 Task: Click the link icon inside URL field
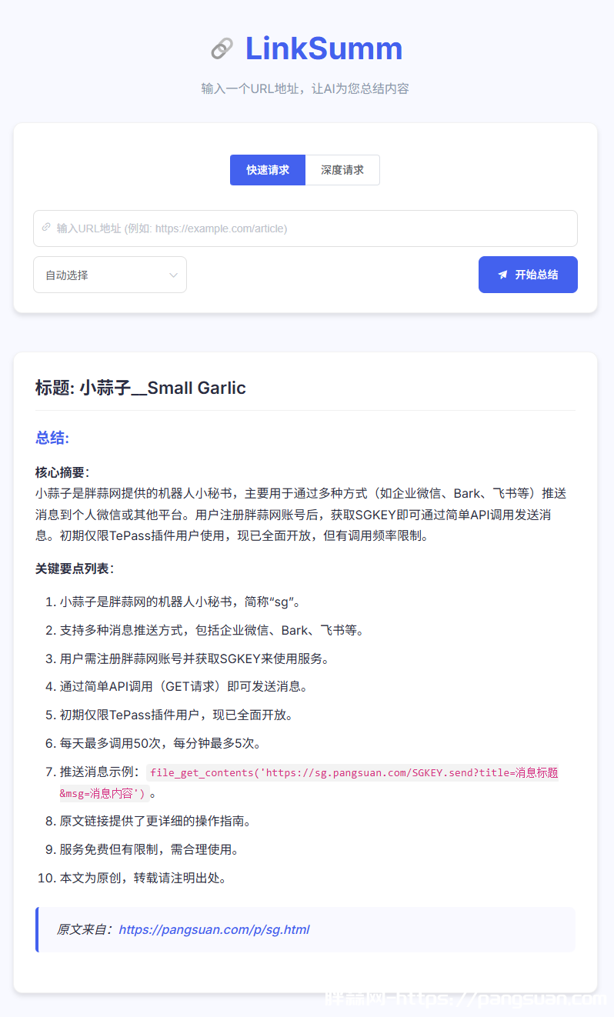click(x=46, y=228)
